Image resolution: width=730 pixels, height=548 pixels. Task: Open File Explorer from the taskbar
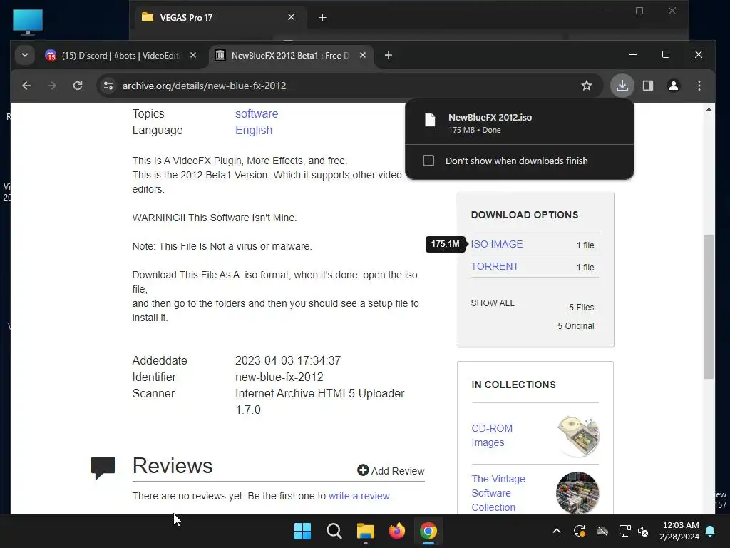366,531
